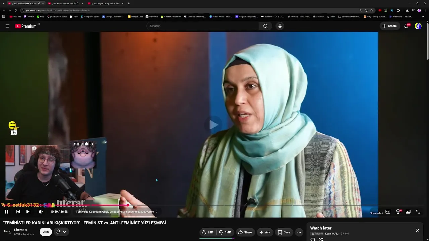Open the Watch later playlist title
This screenshot has width=429, height=241.
pyautogui.click(x=321, y=228)
